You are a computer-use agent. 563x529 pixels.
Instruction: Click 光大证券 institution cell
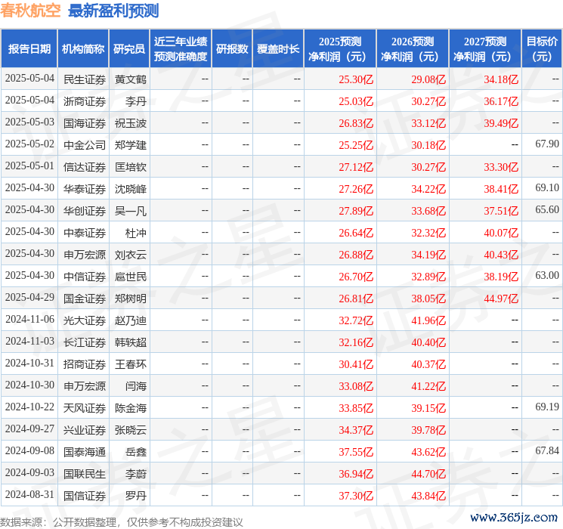[x=85, y=320]
